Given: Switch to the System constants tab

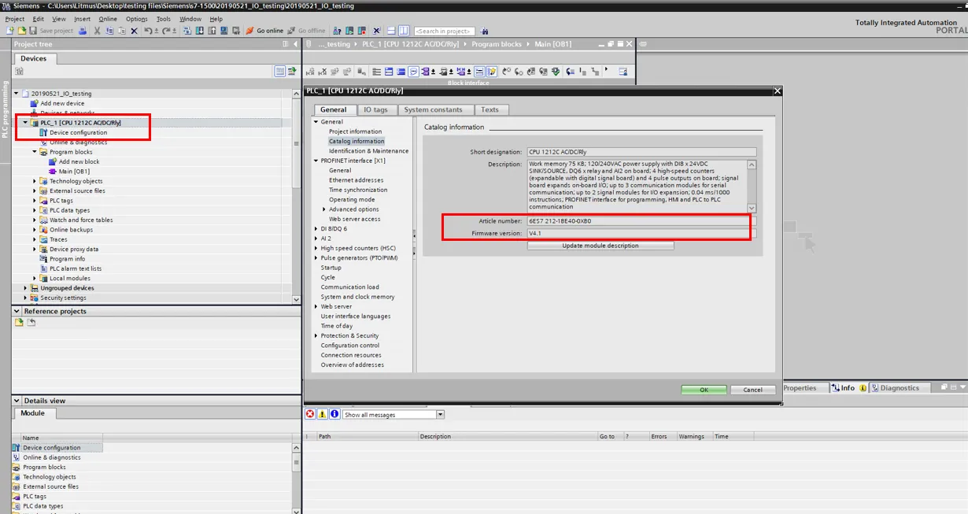Looking at the screenshot, I should click(434, 109).
